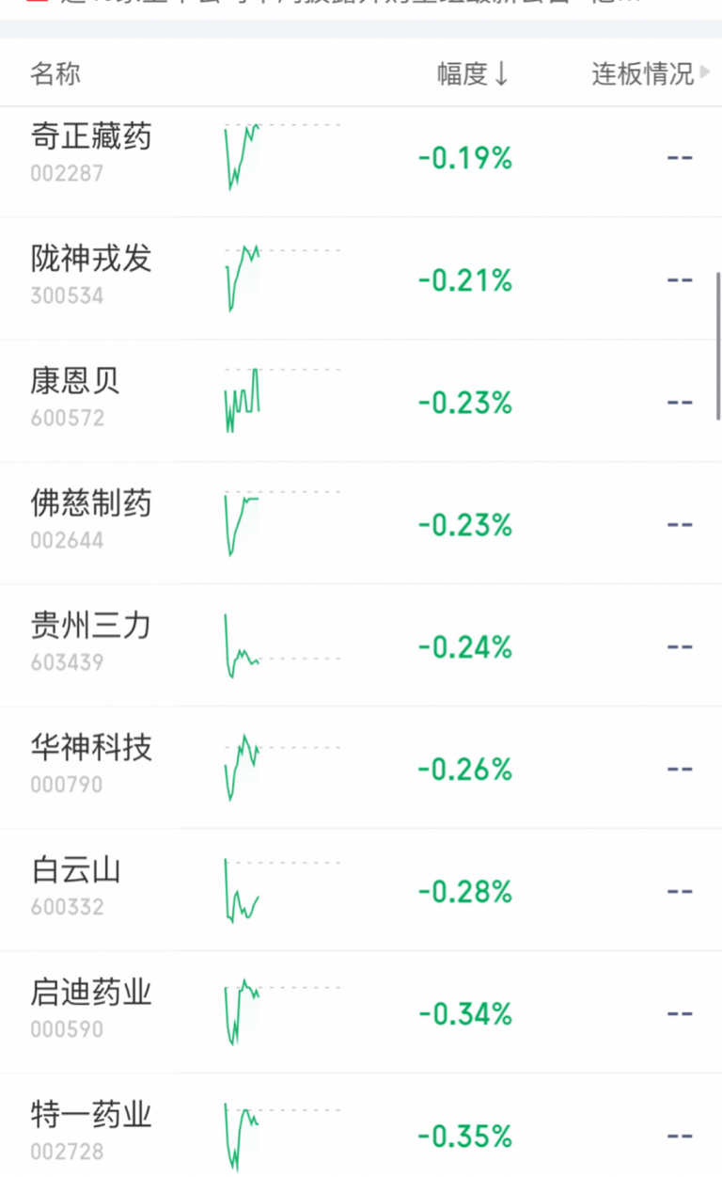Select 佛慈制药 stock name
The height and width of the screenshot is (1177, 722).
pyautogui.click(x=90, y=503)
